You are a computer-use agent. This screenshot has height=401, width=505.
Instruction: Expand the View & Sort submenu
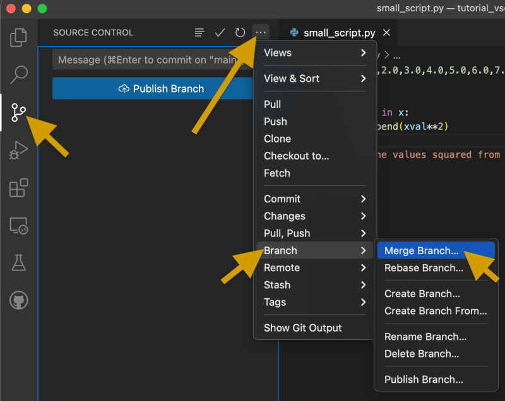(x=315, y=78)
